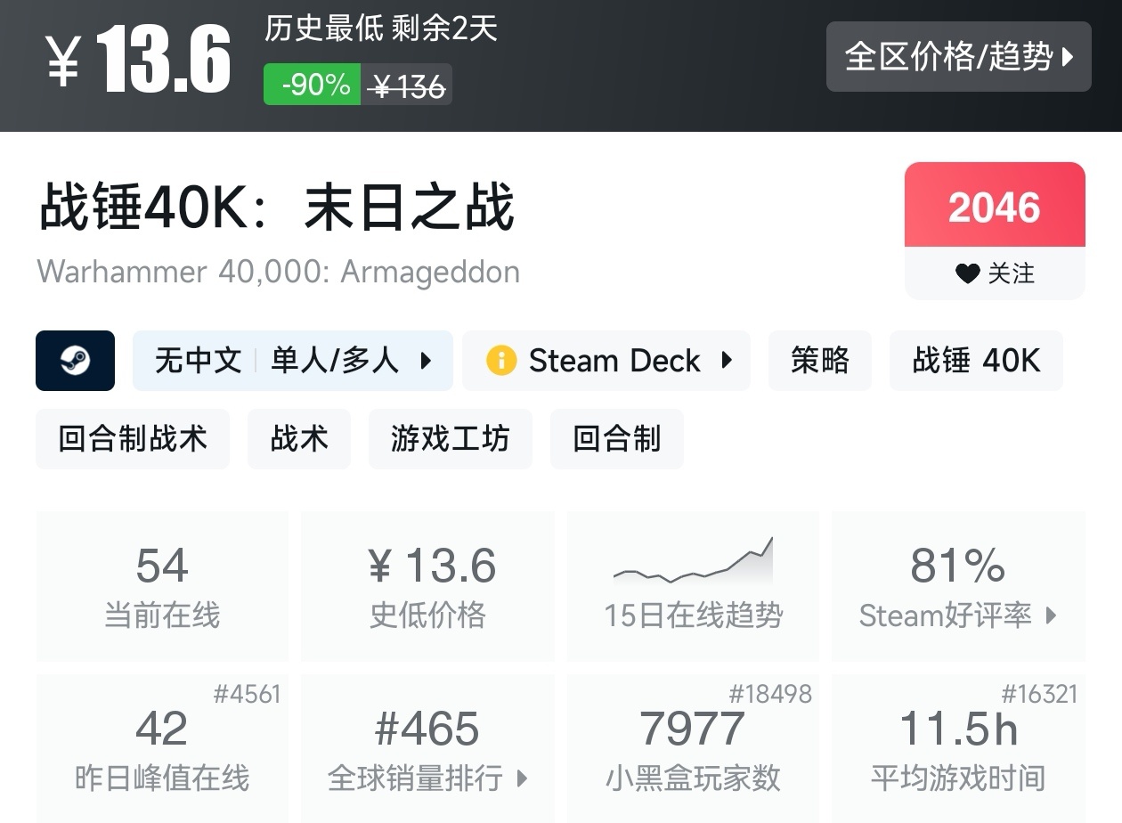Image resolution: width=1122 pixels, height=823 pixels.
Task: Click the #4561 rank label
Action: [247, 695]
